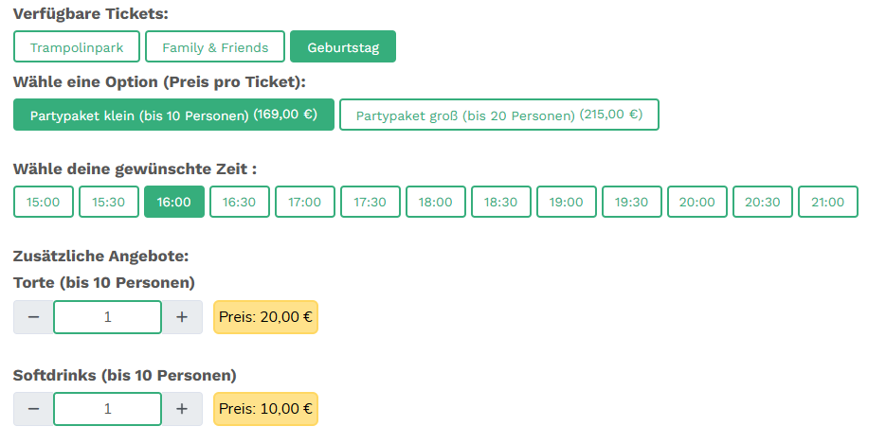This screenshot has height=444, width=886.
Task: Select the 18:30 time slot
Action: pyautogui.click(x=501, y=202)
